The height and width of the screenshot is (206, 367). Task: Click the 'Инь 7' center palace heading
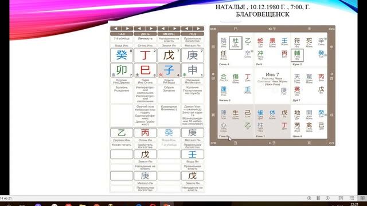pos(272,74)
